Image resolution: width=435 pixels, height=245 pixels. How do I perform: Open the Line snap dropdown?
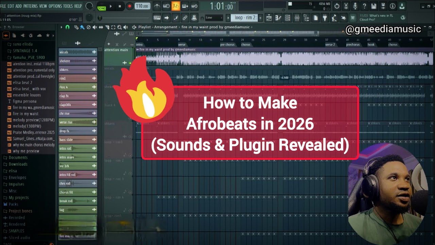212,18
